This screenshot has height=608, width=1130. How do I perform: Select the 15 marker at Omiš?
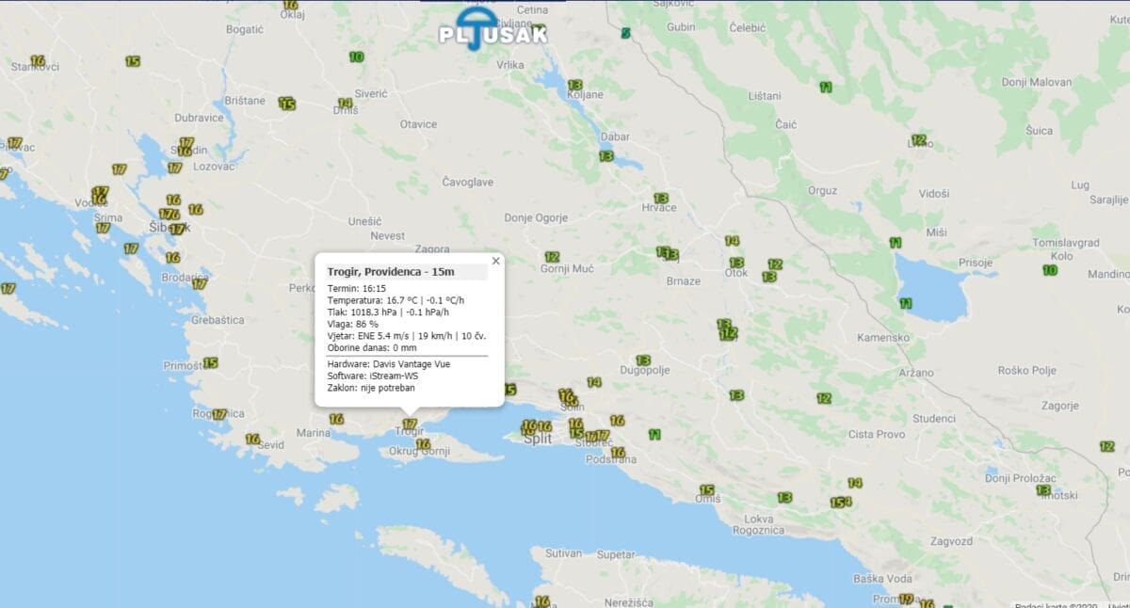pyautogui.click(x=707, y=490)
